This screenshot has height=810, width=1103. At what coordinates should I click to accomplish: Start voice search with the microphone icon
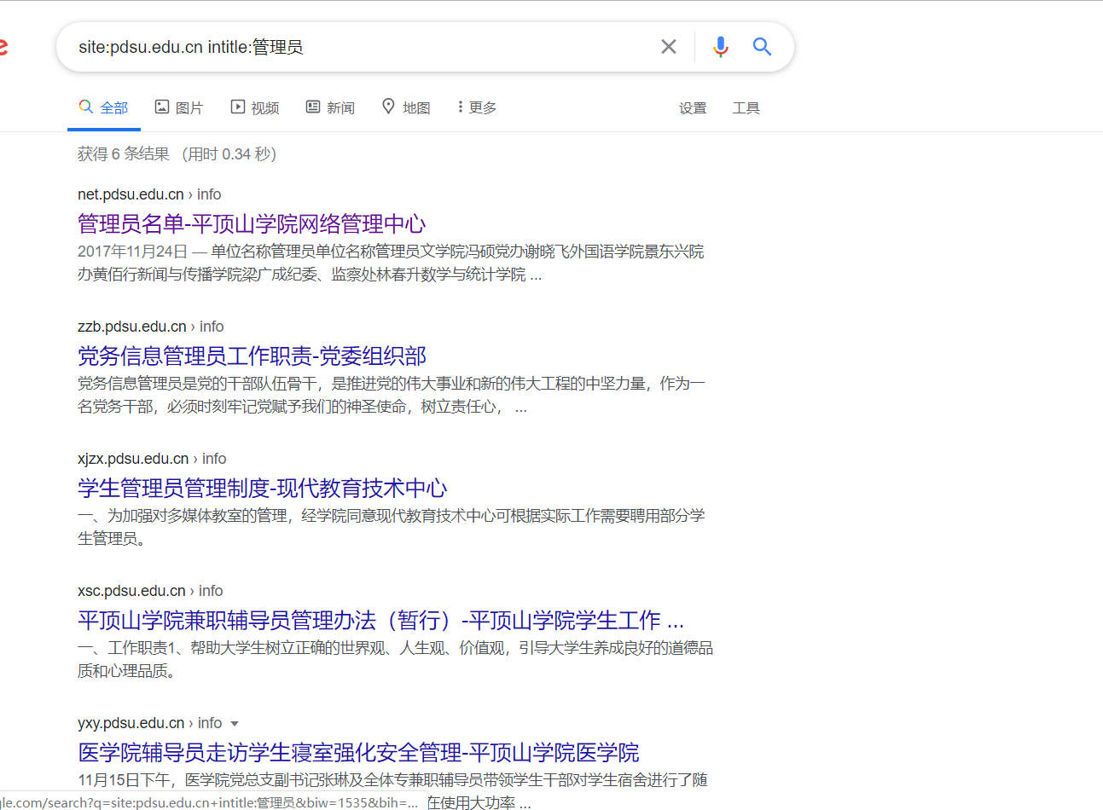pos(721,47)
